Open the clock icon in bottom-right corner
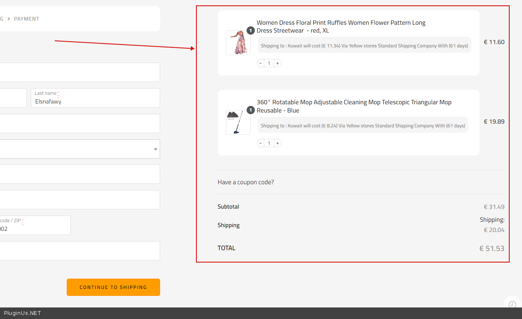The width and height of the screenshot is (522, 319). 512,305
